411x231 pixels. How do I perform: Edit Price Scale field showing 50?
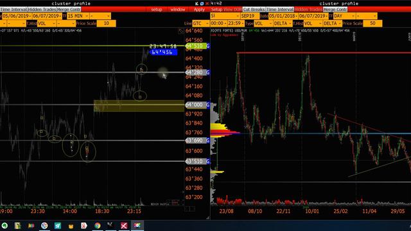(372, 24)
